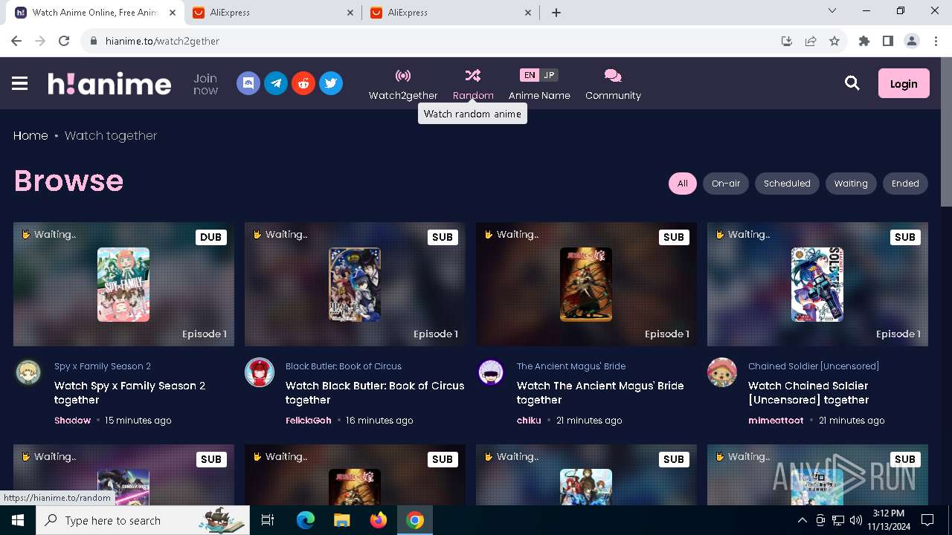Open the Discord join icon

[x=248, y=83]
